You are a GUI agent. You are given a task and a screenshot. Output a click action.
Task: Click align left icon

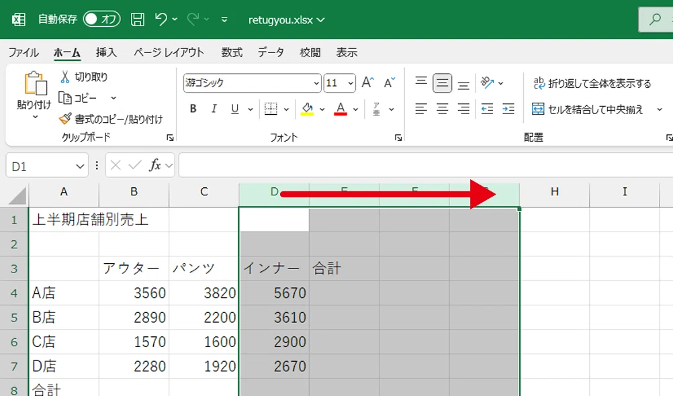[421, 109]
